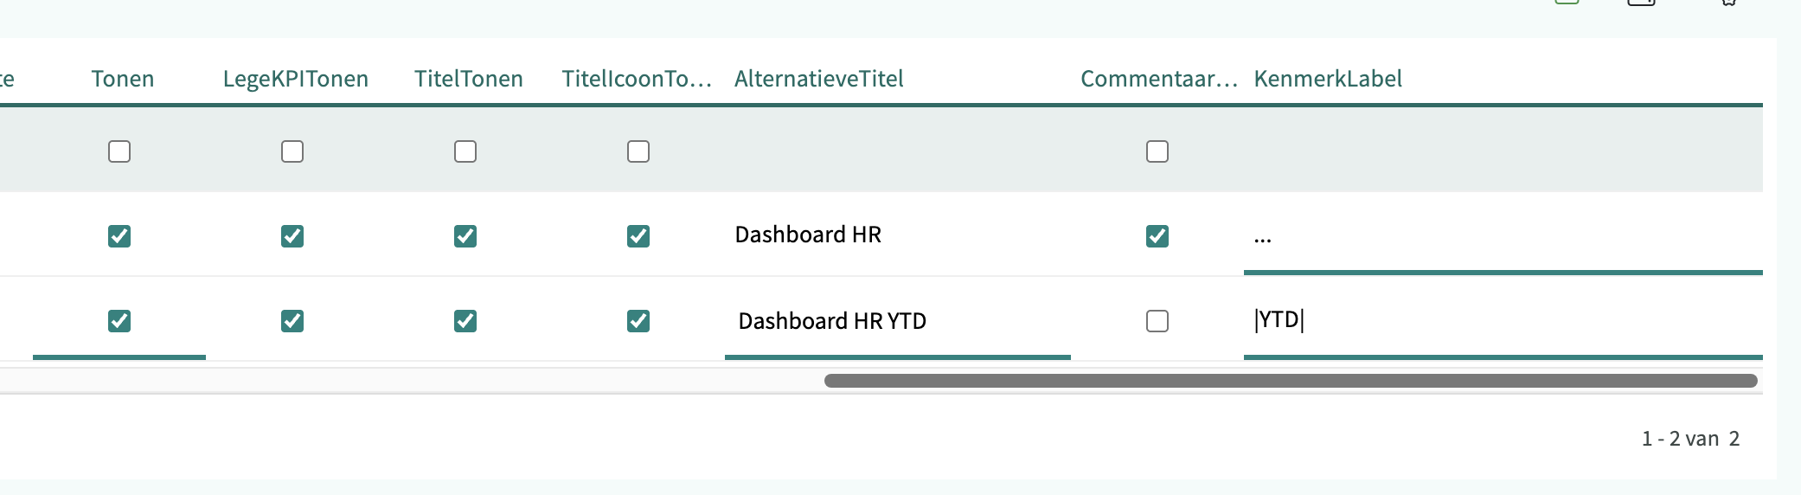Uncheck LegeKPITonen for the Dashboard HR row
Screen dimensions: 1801x495
tap(292, 235)
